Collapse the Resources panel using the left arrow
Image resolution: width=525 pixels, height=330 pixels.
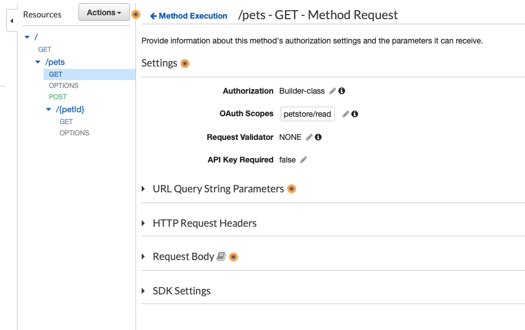pyautogui.click(x=12, y=21)
